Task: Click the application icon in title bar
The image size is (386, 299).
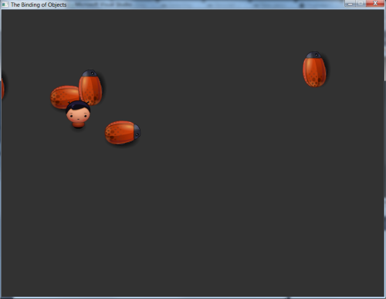Action: [5, 5]
